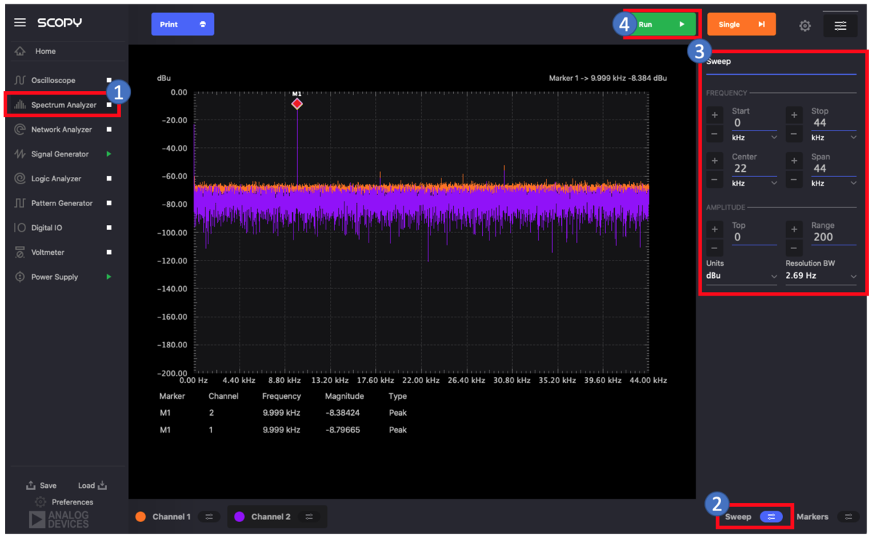The width and height of the screenshot is (874, 541).
Task: Click the Pattern Generator waveform icon
Action: (x=20, y=203)
